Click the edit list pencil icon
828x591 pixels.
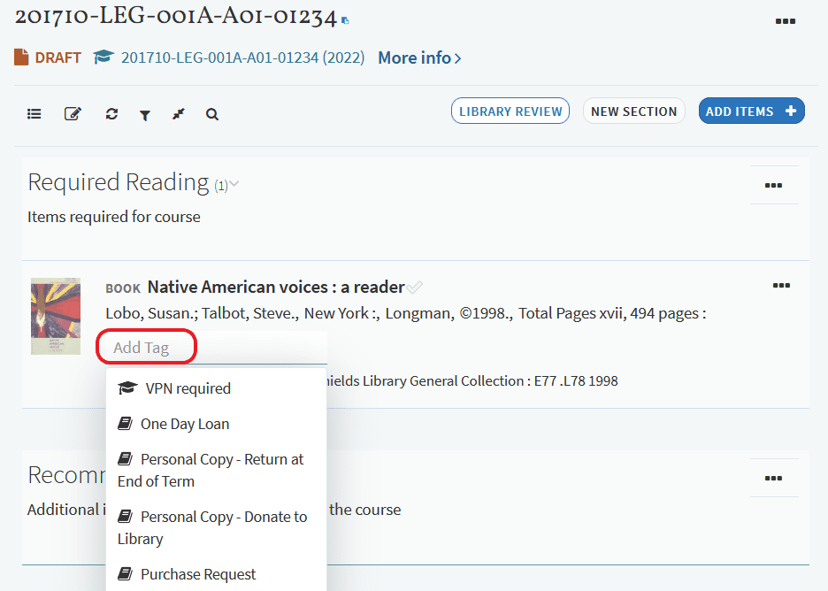[73, 114]
